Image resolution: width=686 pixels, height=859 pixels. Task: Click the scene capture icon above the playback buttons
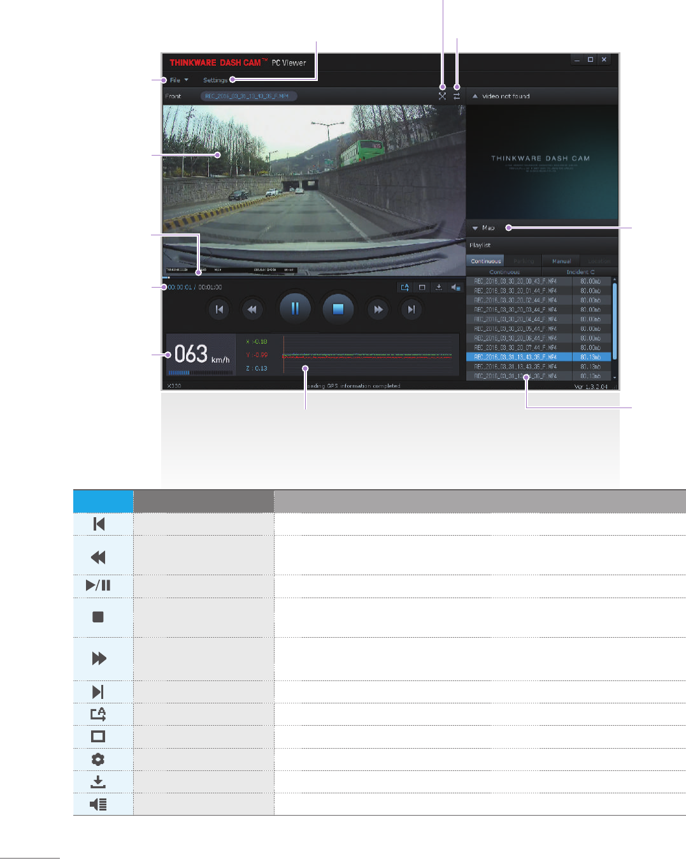click(404, 288)
